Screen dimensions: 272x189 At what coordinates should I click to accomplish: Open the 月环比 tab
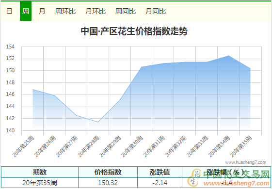click(96, 11)
